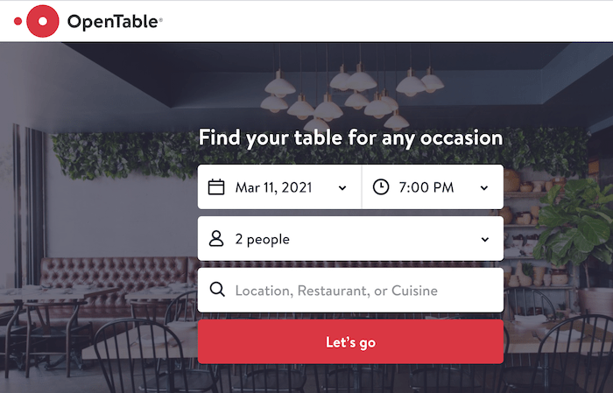Click the clock icon
Image resolution: width=613 pixels, height=393 pixels.
[381, 186]
